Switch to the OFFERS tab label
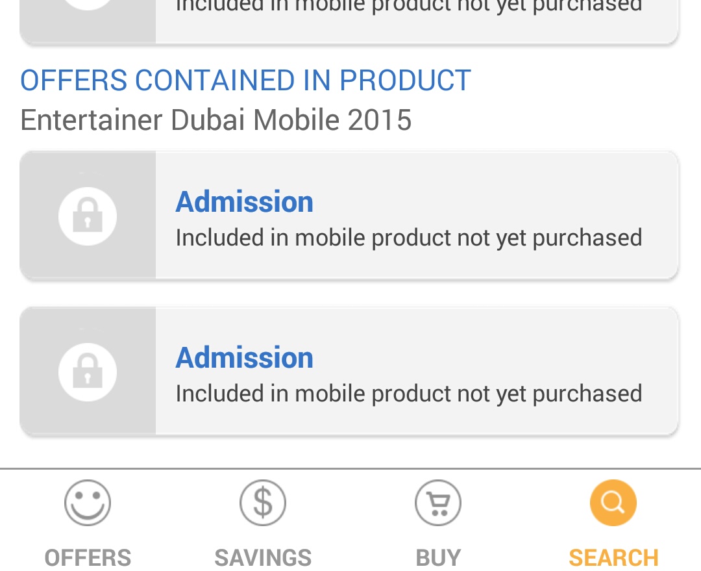The height and width of the screenshot is (571, 701). (x=88, y=557)
